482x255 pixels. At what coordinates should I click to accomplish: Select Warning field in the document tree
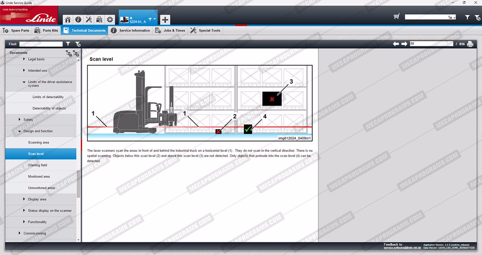pyautogui.click(x=37, y=165)
